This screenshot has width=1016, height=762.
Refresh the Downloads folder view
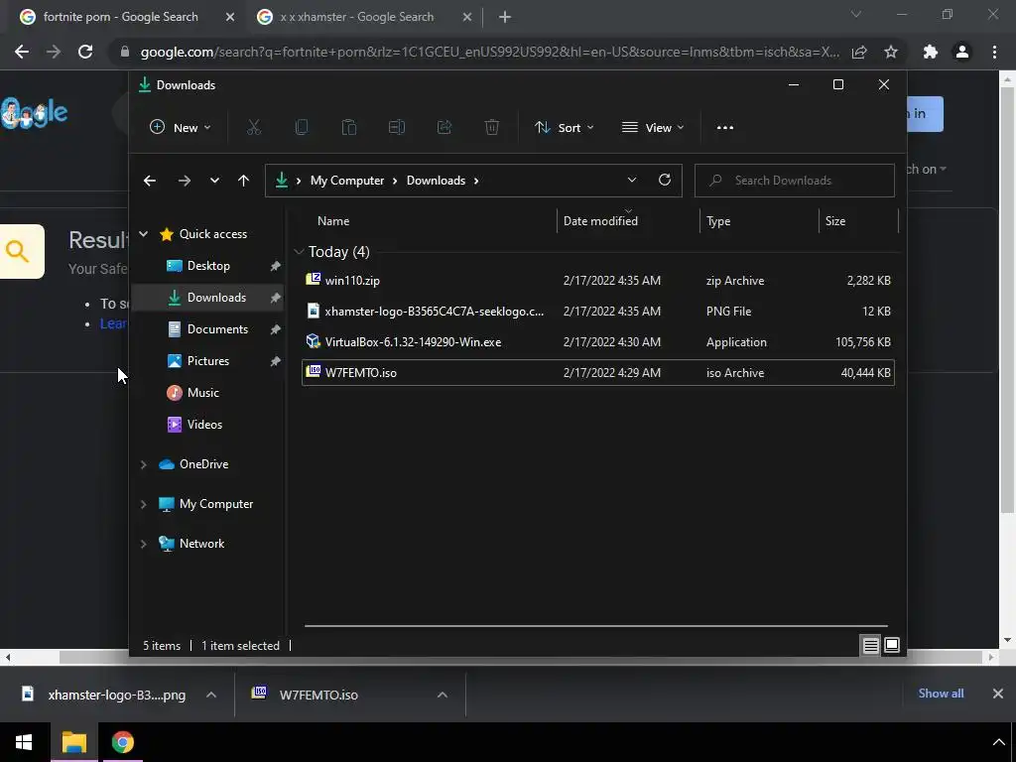664,180
